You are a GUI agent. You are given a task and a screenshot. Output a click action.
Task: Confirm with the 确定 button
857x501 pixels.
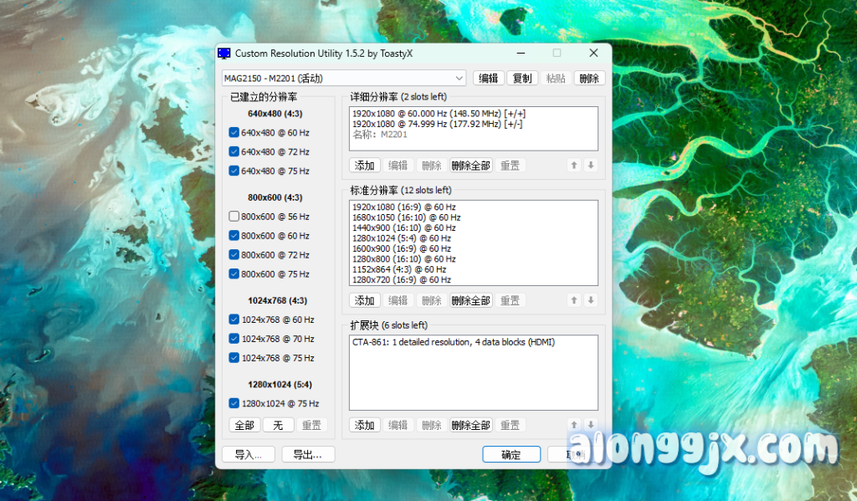point(511,455)
